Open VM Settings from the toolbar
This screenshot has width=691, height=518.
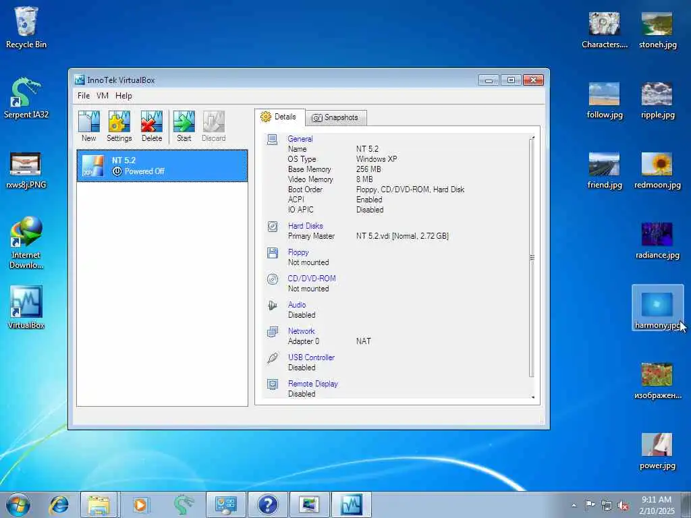point(119,126)
